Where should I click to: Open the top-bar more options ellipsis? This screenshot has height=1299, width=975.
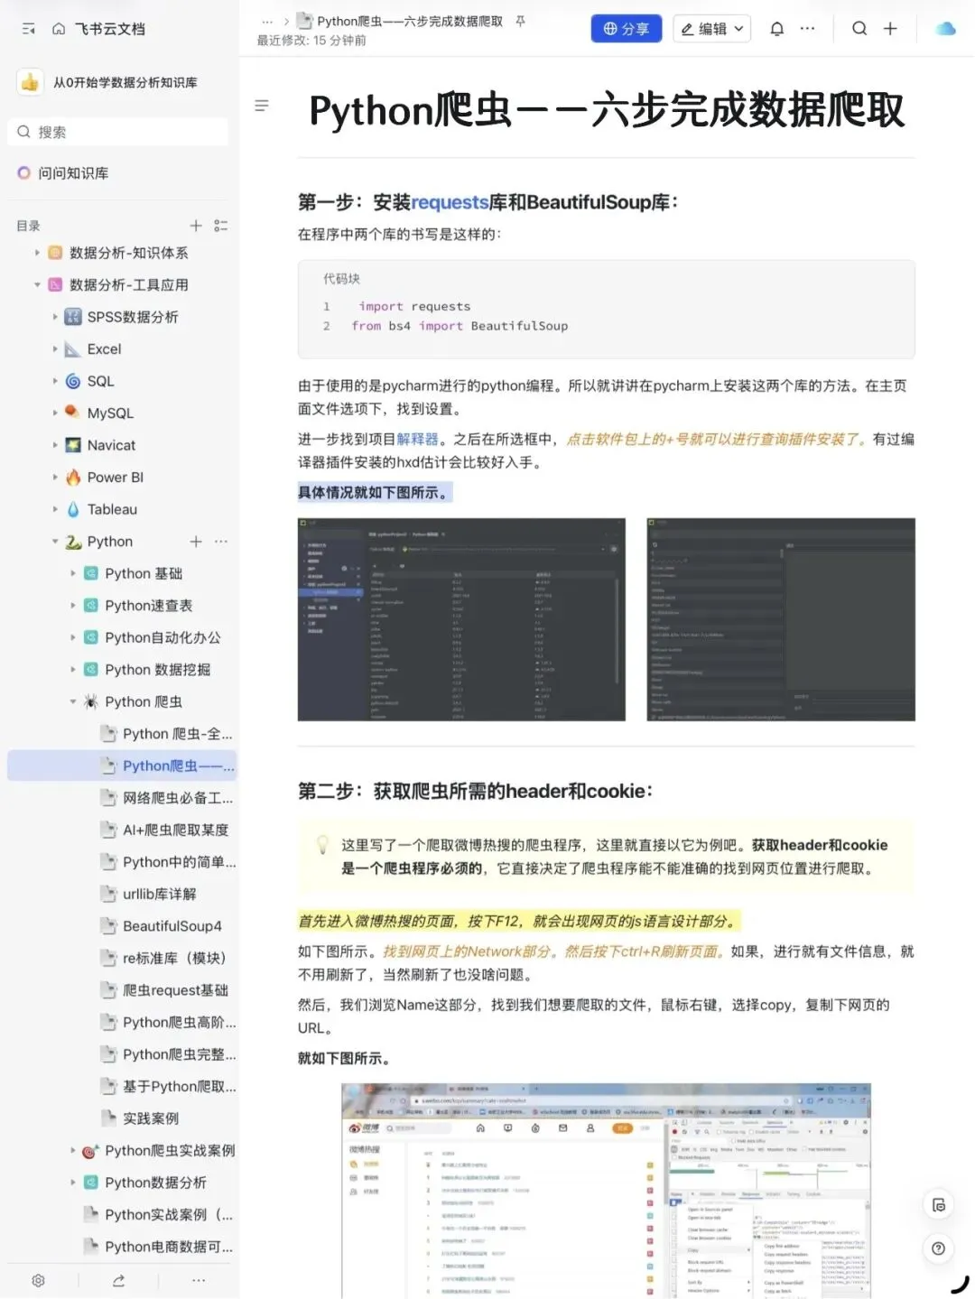coord(807,29)
